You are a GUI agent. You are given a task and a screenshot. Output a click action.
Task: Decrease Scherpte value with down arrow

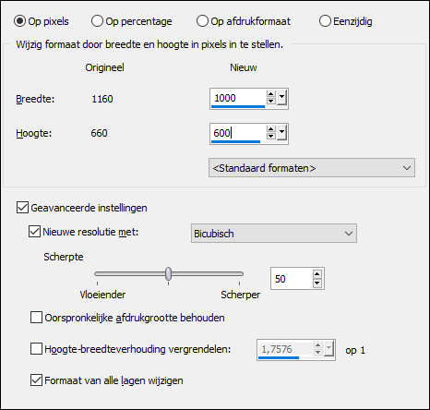[317, 283]
